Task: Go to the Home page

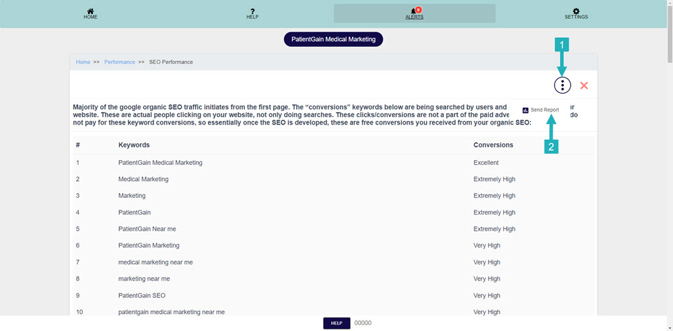Action: click(x=91, y=13)
